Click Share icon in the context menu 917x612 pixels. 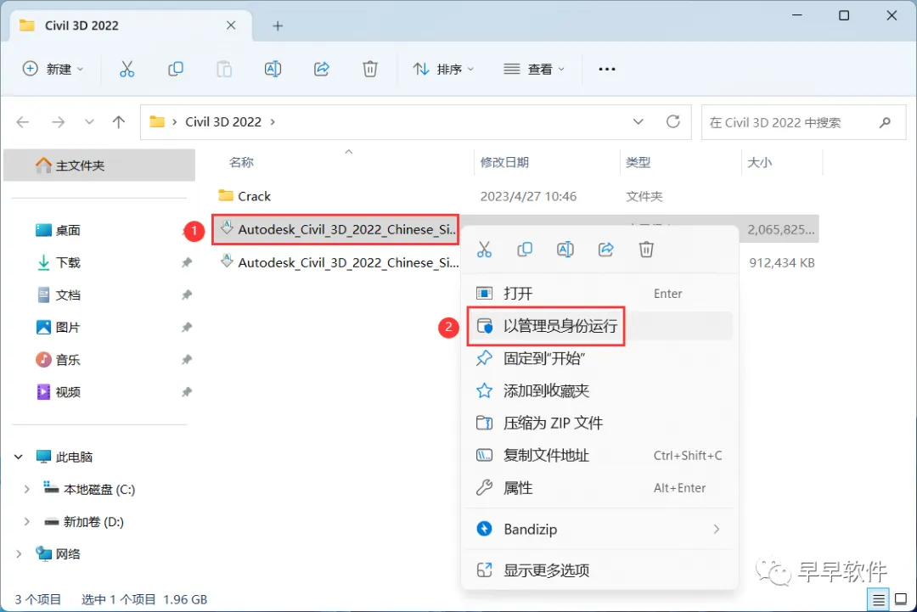(x=606, y=250)
